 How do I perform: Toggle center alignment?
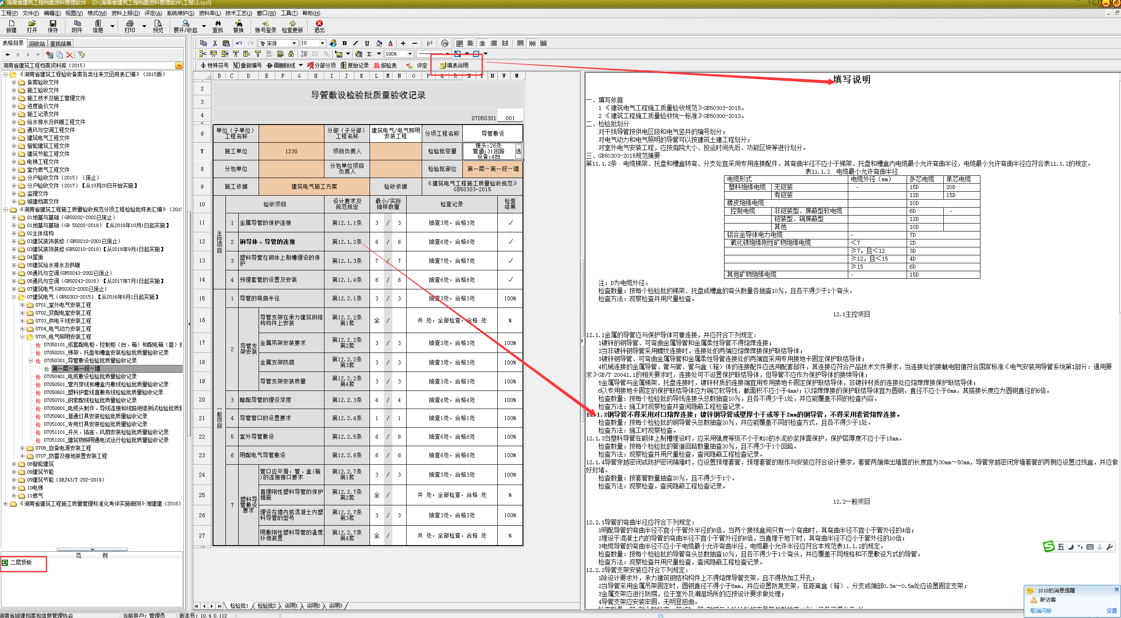tap(482, 43)
